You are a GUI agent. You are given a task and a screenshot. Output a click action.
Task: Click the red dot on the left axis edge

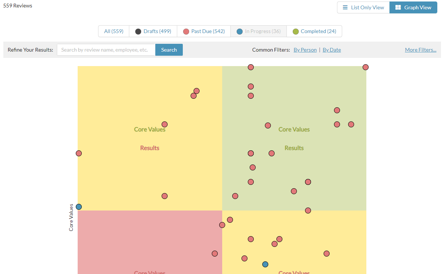[79, 153]
